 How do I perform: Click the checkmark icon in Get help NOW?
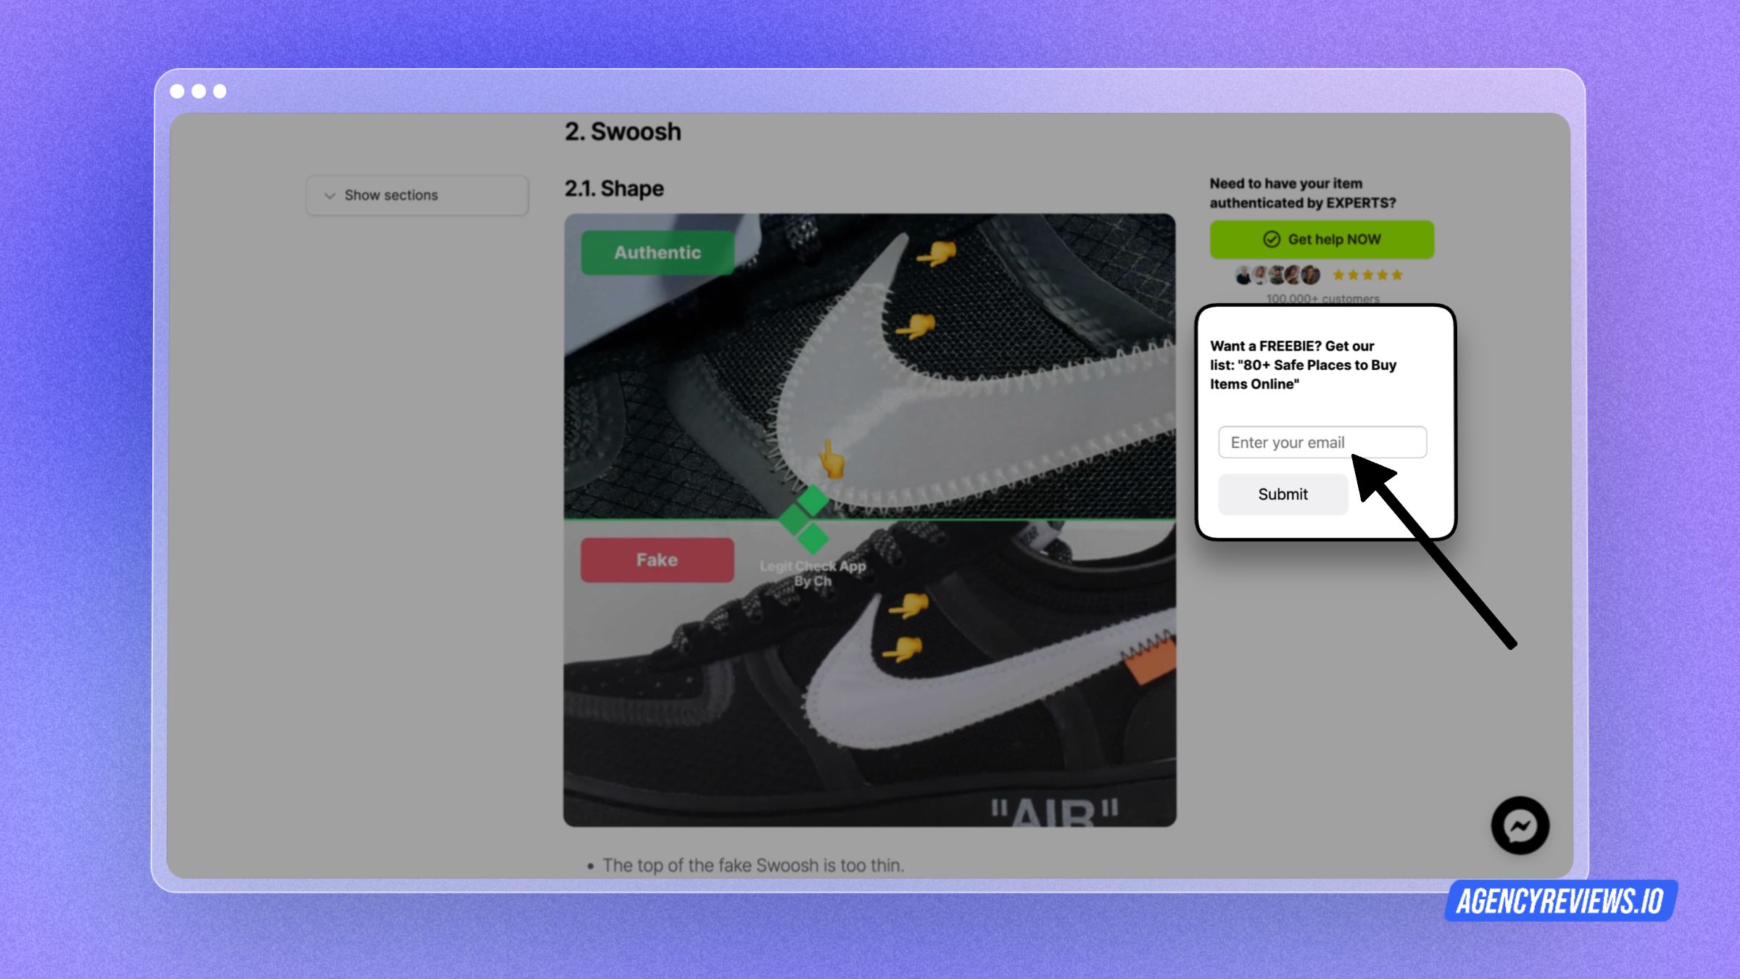[1271, 239]
